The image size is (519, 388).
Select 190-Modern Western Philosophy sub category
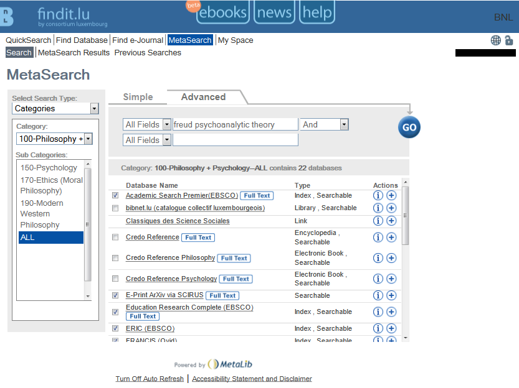tap(51, 214)
